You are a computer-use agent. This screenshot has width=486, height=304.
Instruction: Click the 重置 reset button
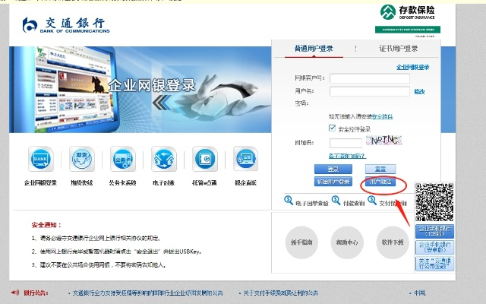[380, 169]
